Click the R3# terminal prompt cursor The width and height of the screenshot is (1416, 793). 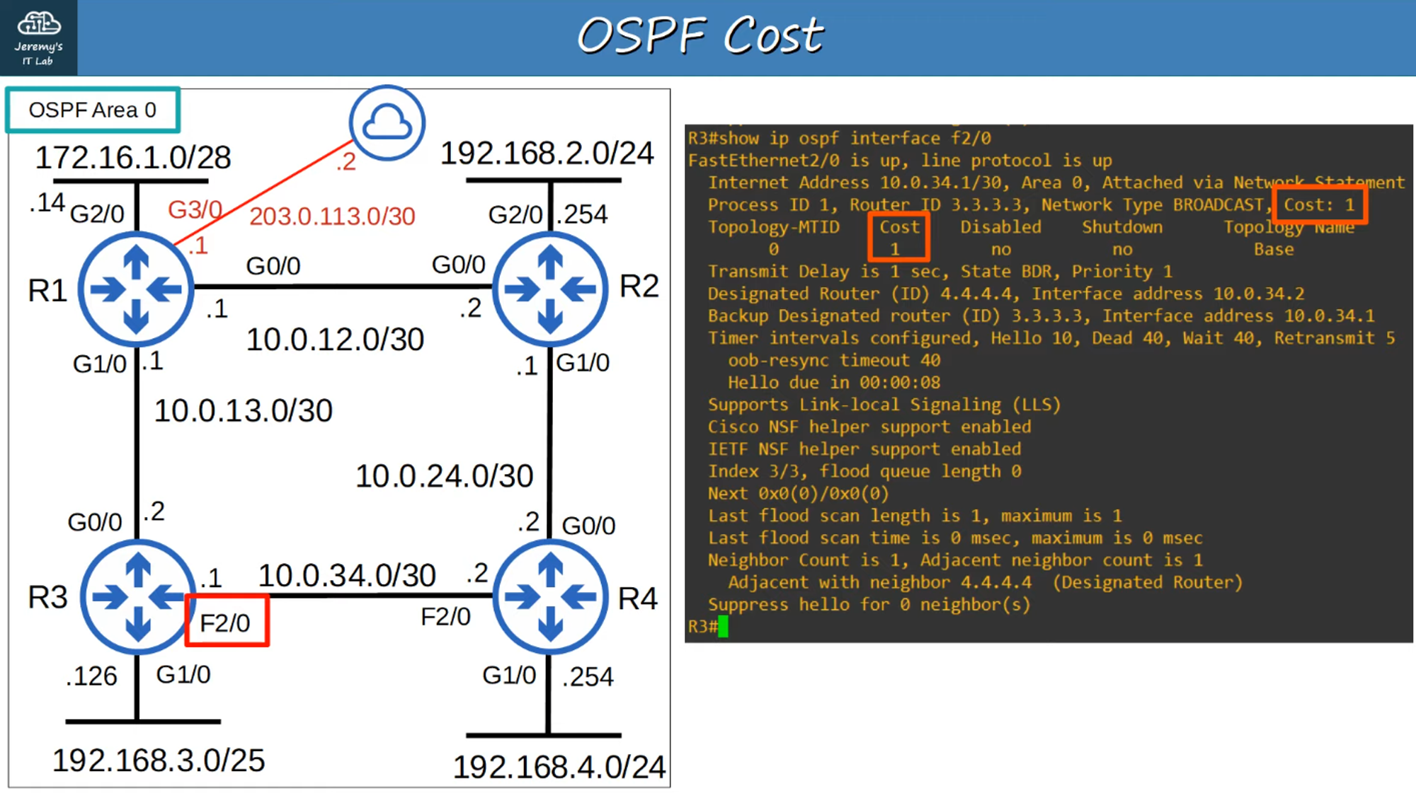point(708,627)
